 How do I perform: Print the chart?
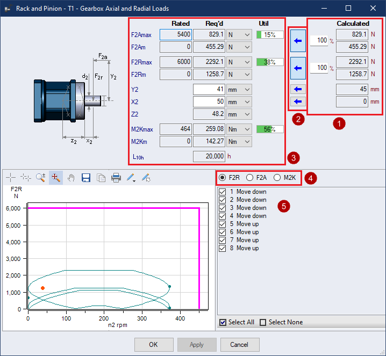pos(116,178)
